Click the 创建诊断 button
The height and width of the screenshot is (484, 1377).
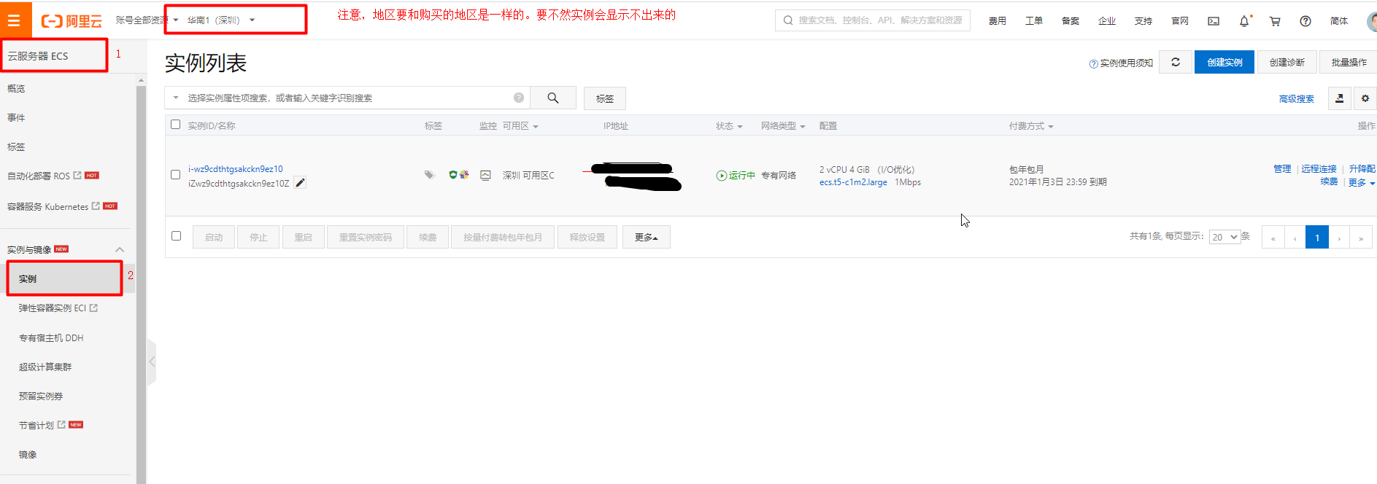1287,62
